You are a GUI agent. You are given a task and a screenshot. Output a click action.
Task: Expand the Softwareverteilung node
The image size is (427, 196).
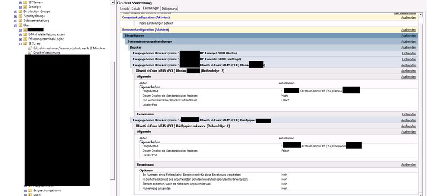point(15,21)
